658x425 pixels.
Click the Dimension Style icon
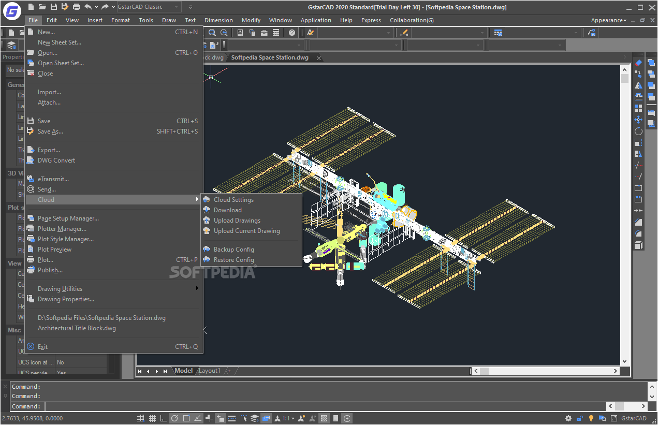tap(404, 33)
